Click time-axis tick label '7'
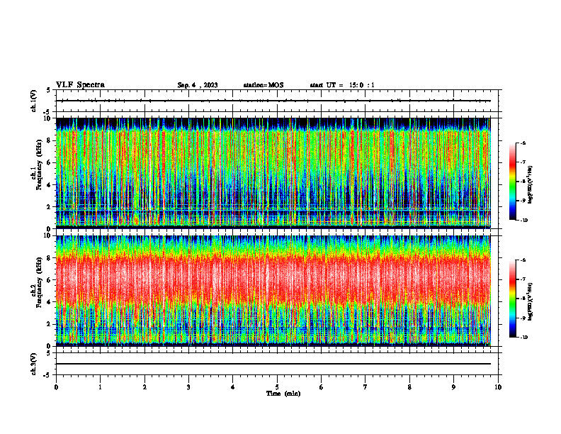The height and width of the screenshot is (434, 561). click(x=365, y=387)
